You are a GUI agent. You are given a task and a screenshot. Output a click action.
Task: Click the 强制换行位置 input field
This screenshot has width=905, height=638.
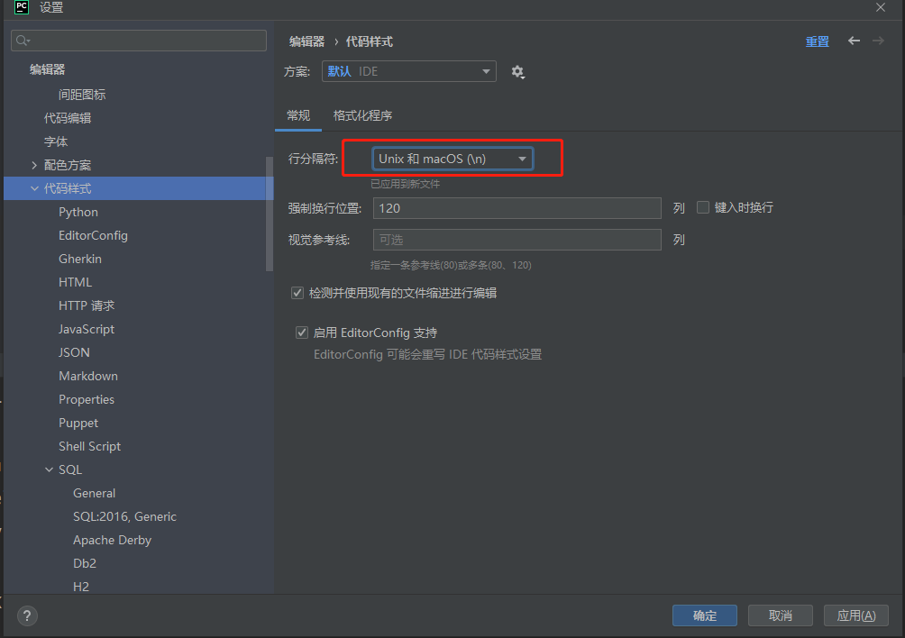click(x=516, y=207)
